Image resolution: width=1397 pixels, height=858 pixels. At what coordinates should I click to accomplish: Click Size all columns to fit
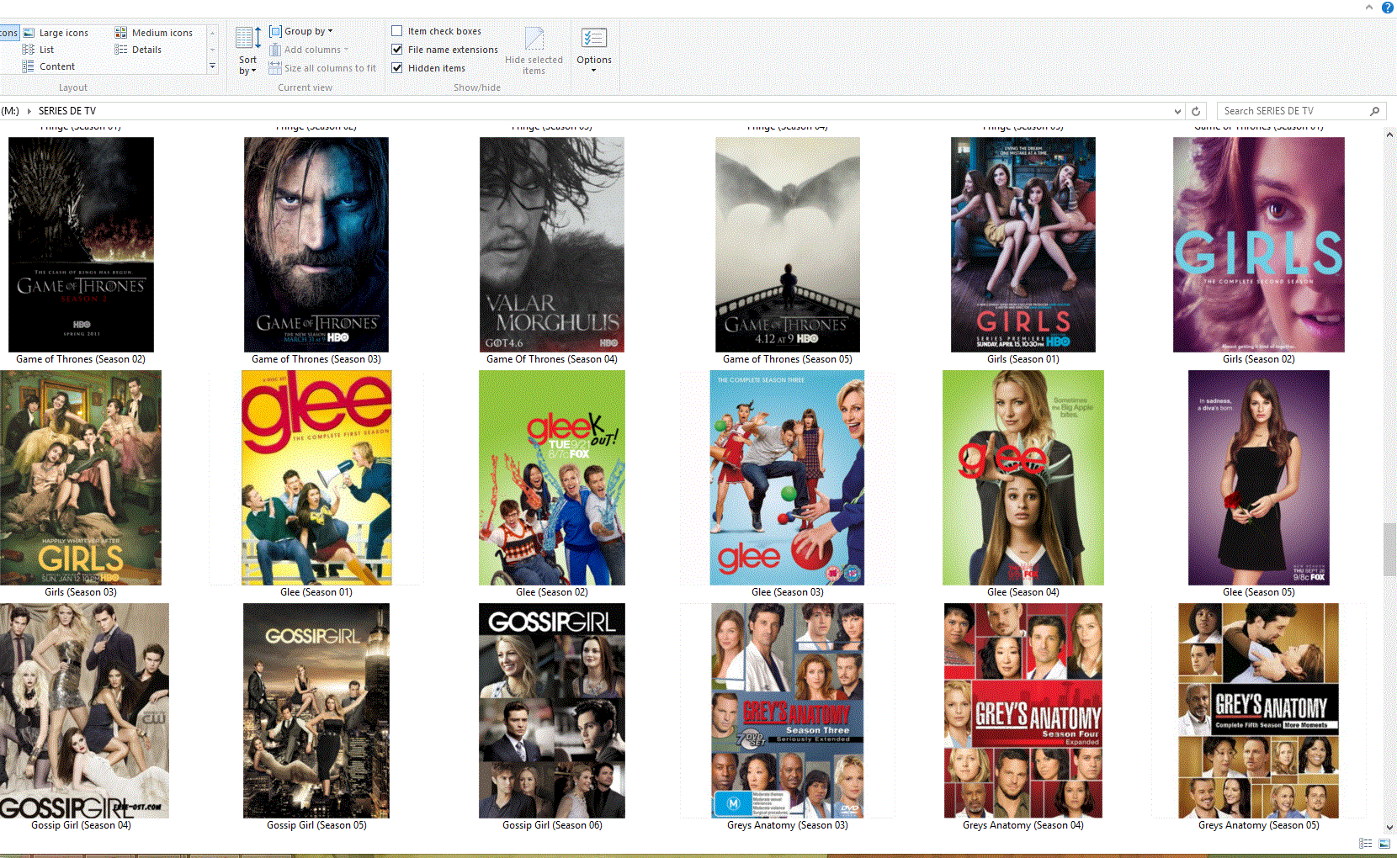pyautogui.click(x=322, y=68)
